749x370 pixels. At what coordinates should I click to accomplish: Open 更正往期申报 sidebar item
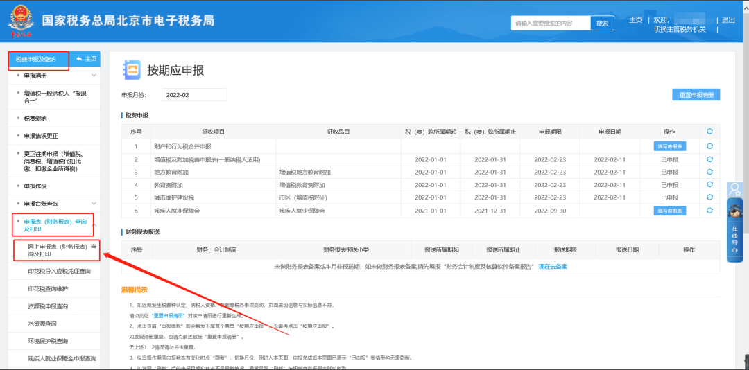tap(53, 161)
